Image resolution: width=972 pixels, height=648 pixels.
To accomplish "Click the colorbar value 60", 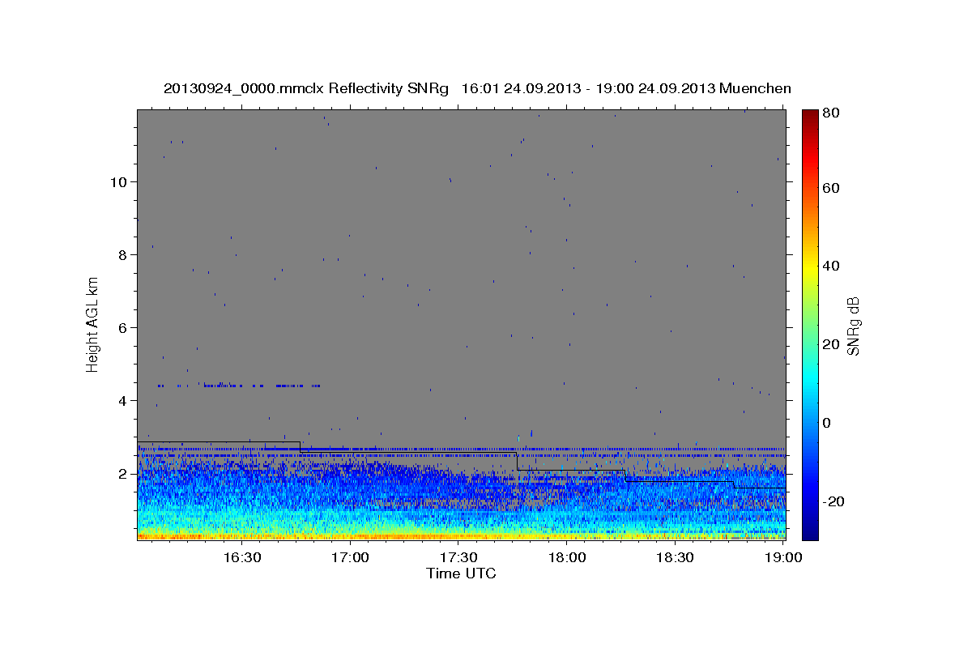I will pos(832,188).
